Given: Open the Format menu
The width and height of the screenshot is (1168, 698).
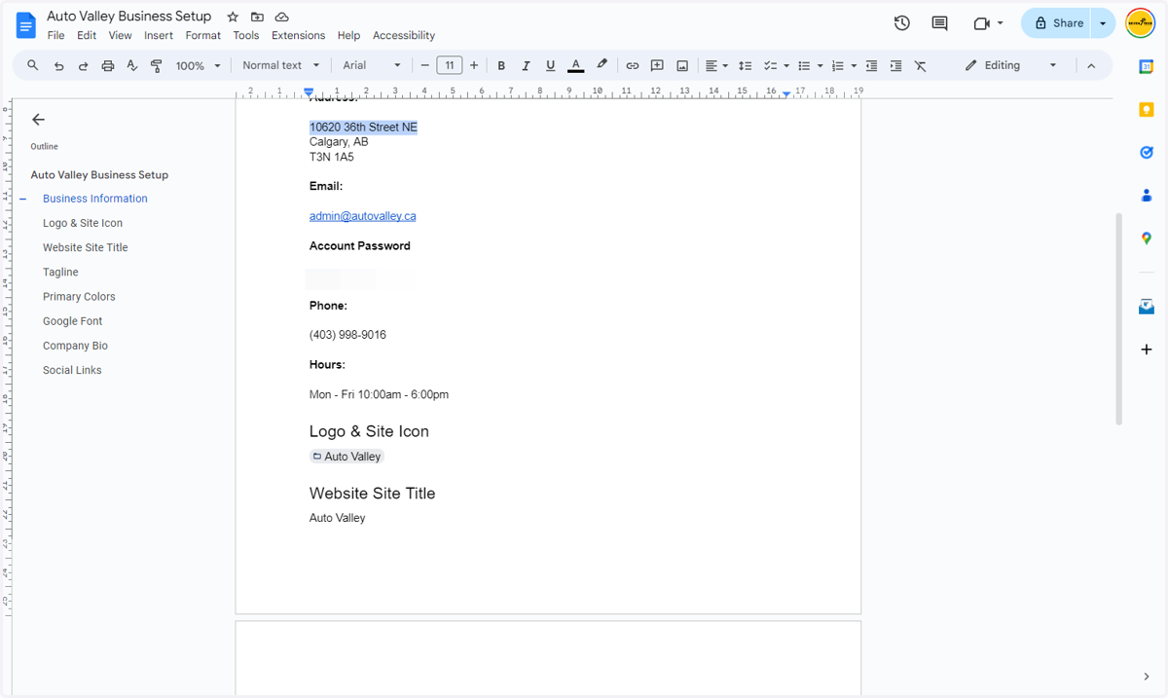Looking at the screenshot, I should [x=203, y=35].
